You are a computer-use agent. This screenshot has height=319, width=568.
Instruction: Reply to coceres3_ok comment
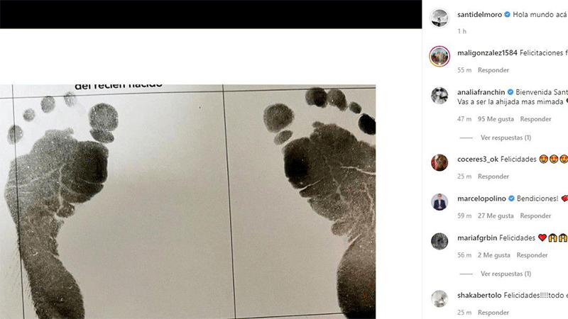(493, 176)
